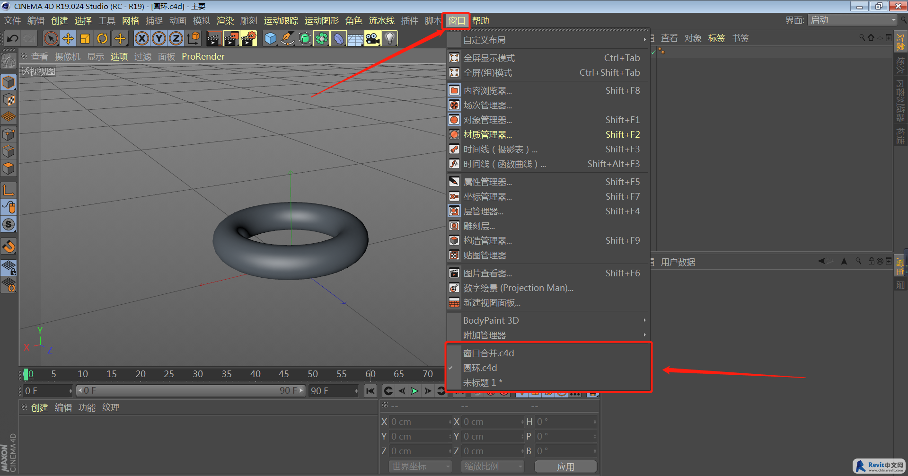Open Render Settings gear clapperboard
The width and height of the screenshot is (908, 476).
point(249,38)
